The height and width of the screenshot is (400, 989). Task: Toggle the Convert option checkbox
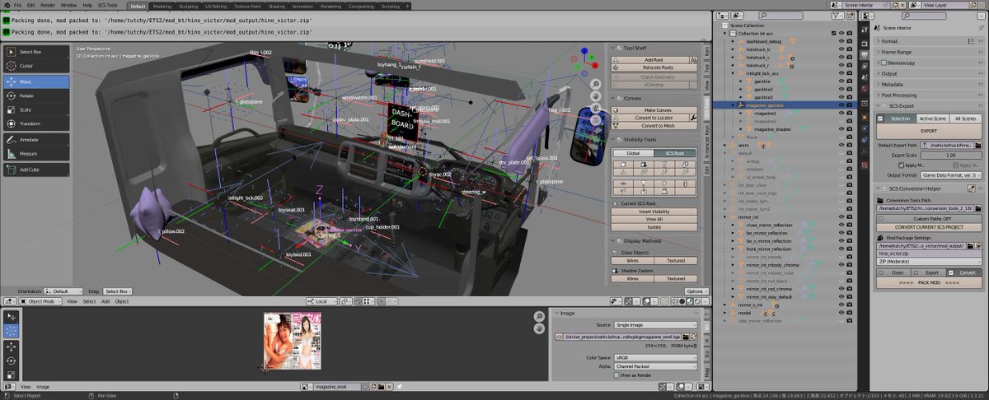(950, 272)
